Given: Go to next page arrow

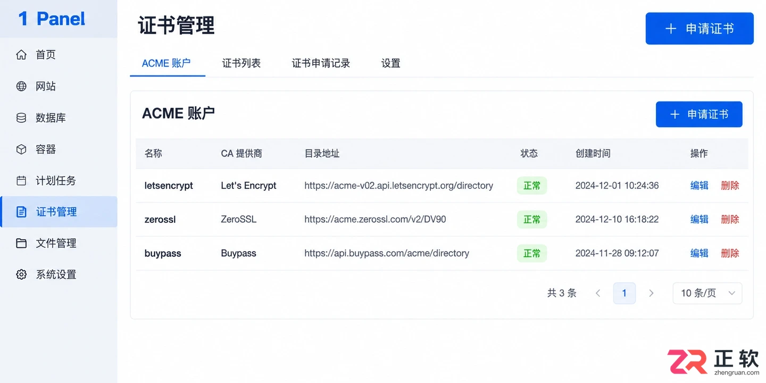Looking at the screenshot, I should click(x=651, y=293).
